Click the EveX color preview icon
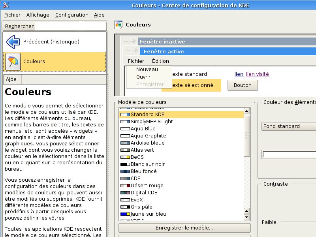This screenshot has width=316, height=237. point(125,200)
